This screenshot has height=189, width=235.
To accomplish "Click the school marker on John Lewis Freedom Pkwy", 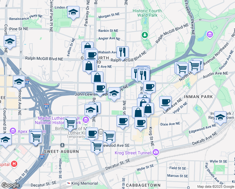I will [114, 94].
